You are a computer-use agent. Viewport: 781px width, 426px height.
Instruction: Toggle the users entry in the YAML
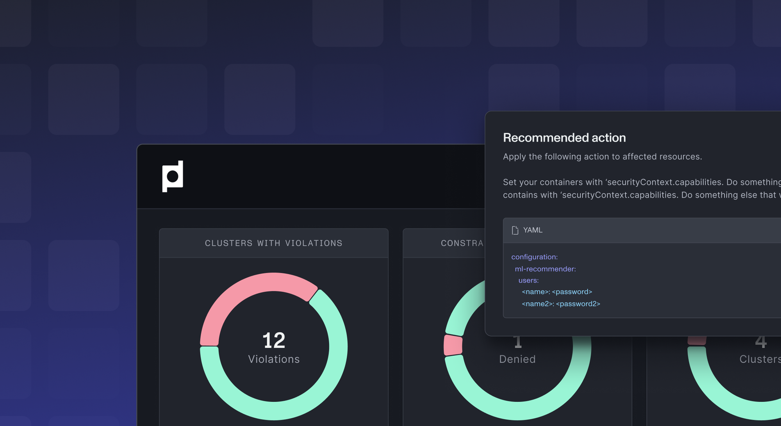[528, 280]
